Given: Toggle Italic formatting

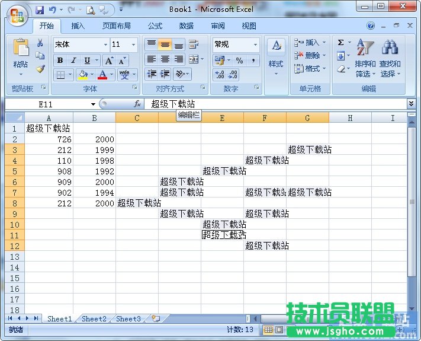Looking at the screenshot, I should tap(73, 60).
